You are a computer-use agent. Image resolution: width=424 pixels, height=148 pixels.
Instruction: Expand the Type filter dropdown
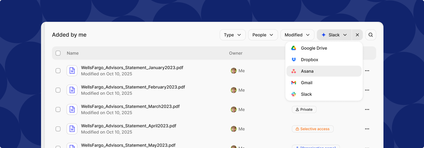(233, 35)
